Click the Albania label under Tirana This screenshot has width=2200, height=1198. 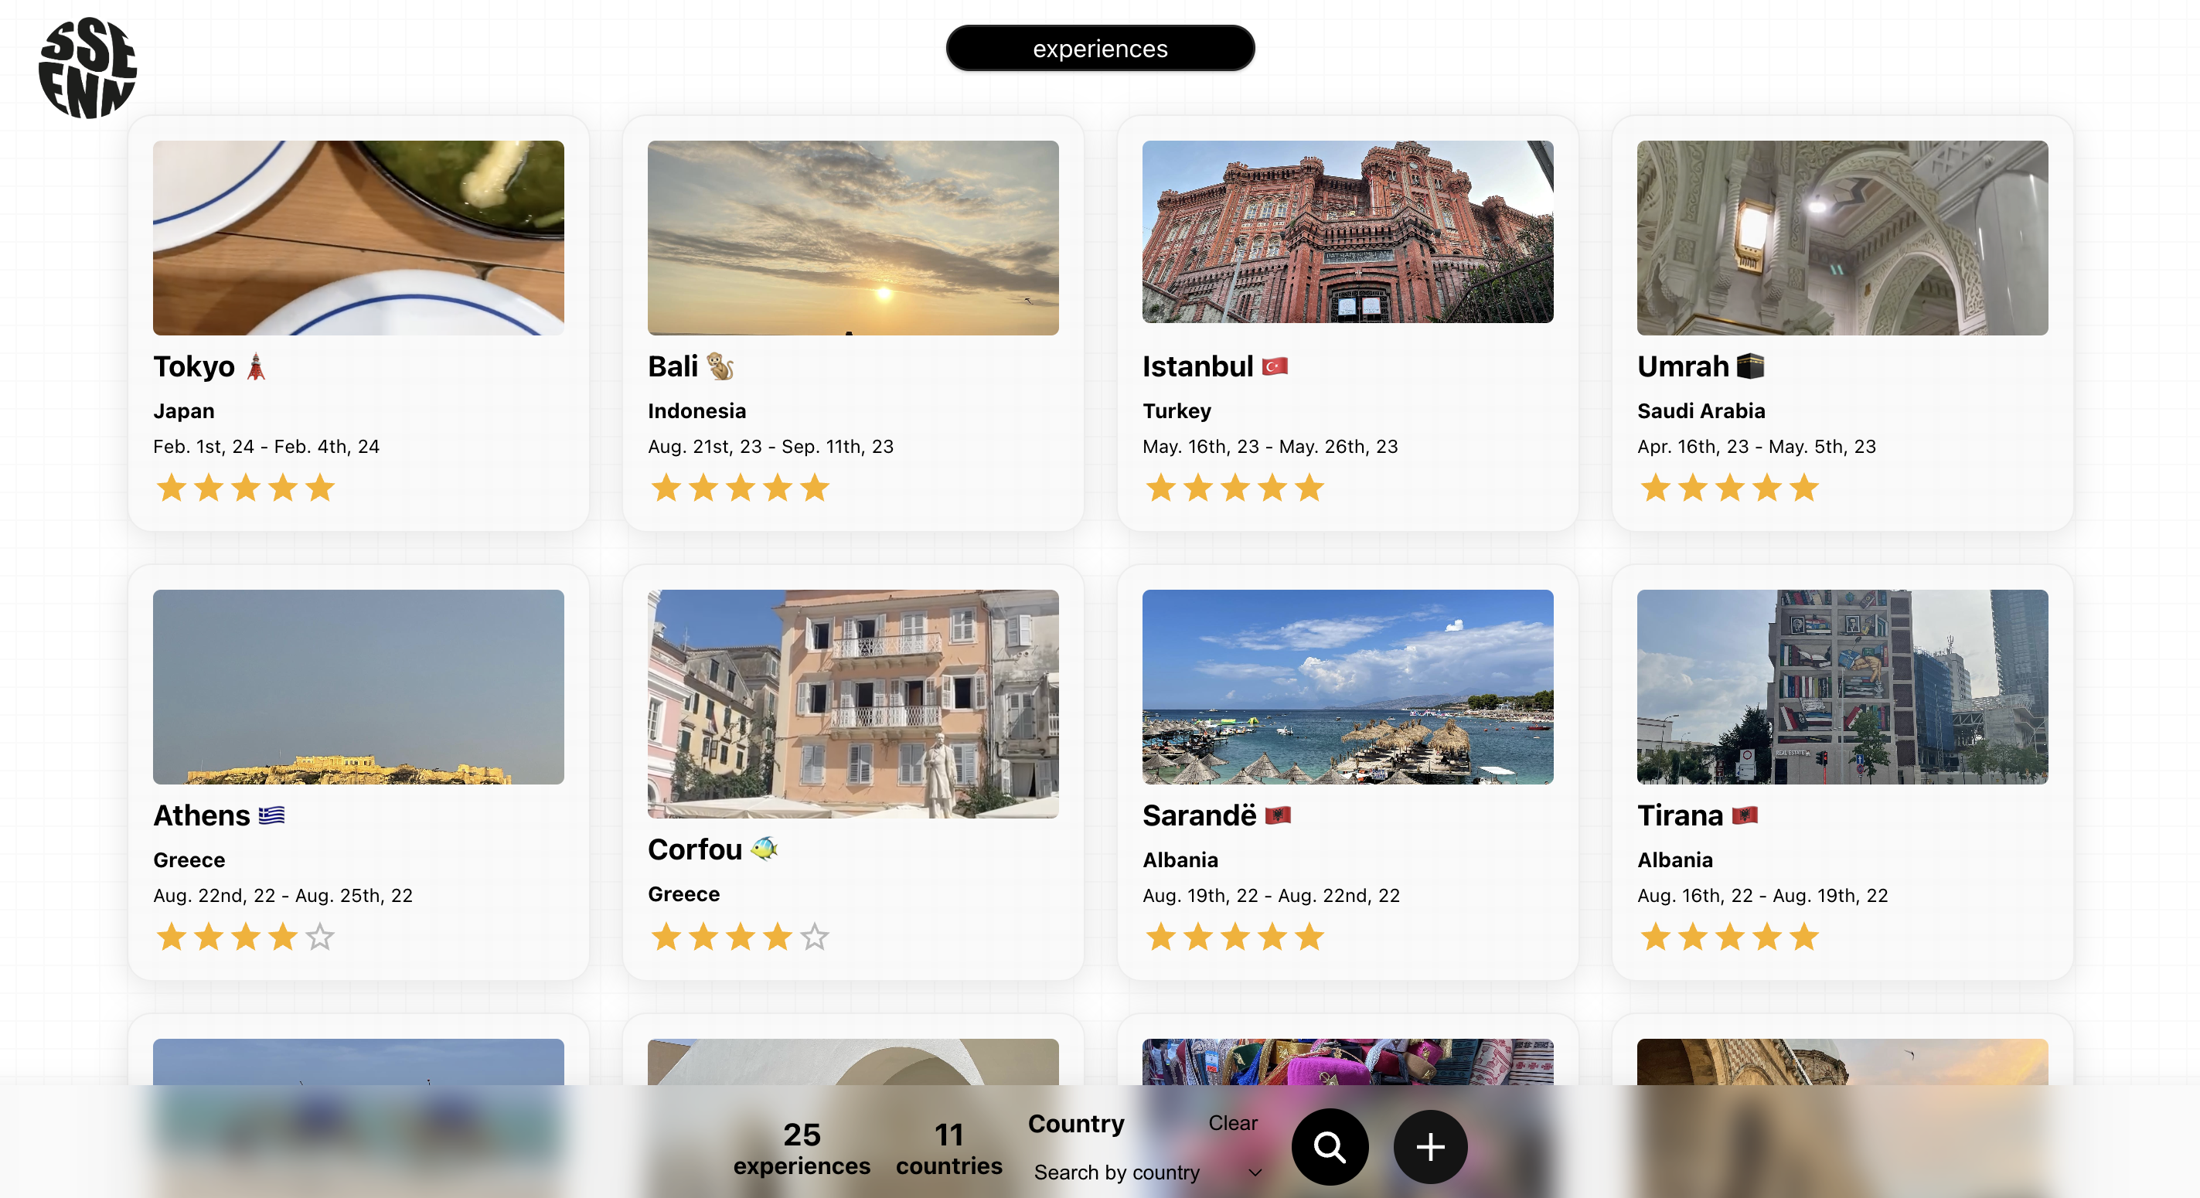coord(1675,861)
